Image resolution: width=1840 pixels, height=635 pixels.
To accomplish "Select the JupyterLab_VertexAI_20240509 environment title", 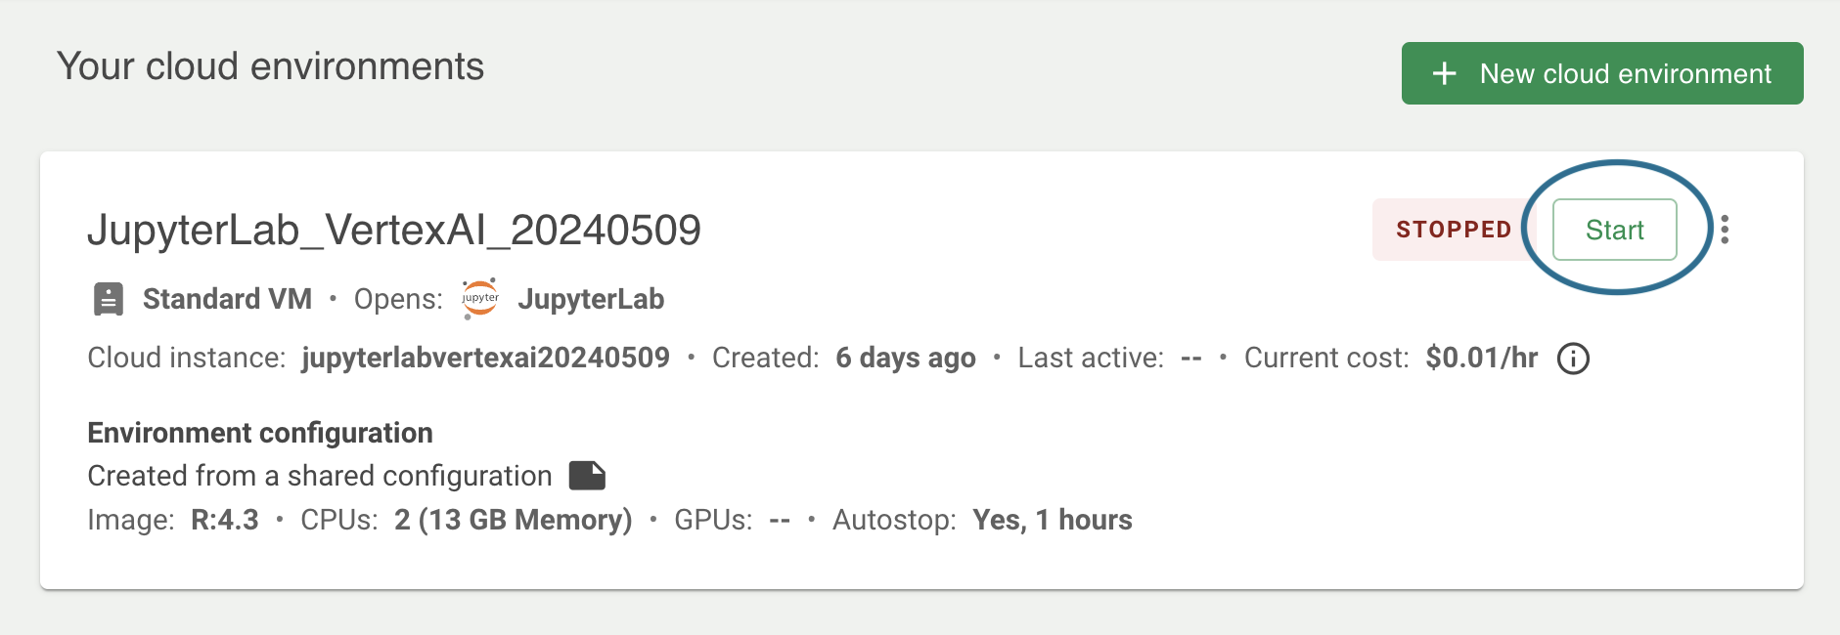I will point(394,231).
